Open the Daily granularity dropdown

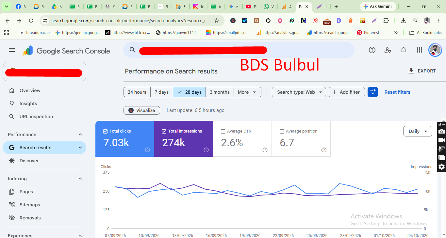pyautogui.click(x=418, y=131)
